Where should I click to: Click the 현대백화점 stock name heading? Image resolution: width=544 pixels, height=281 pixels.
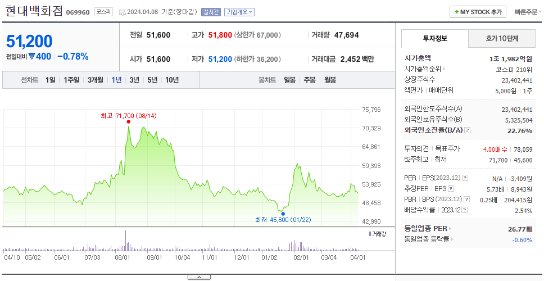[x=34, y=11]
